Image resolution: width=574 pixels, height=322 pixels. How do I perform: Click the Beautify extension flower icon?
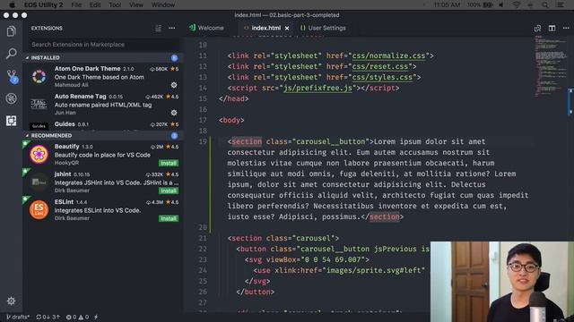39,155
